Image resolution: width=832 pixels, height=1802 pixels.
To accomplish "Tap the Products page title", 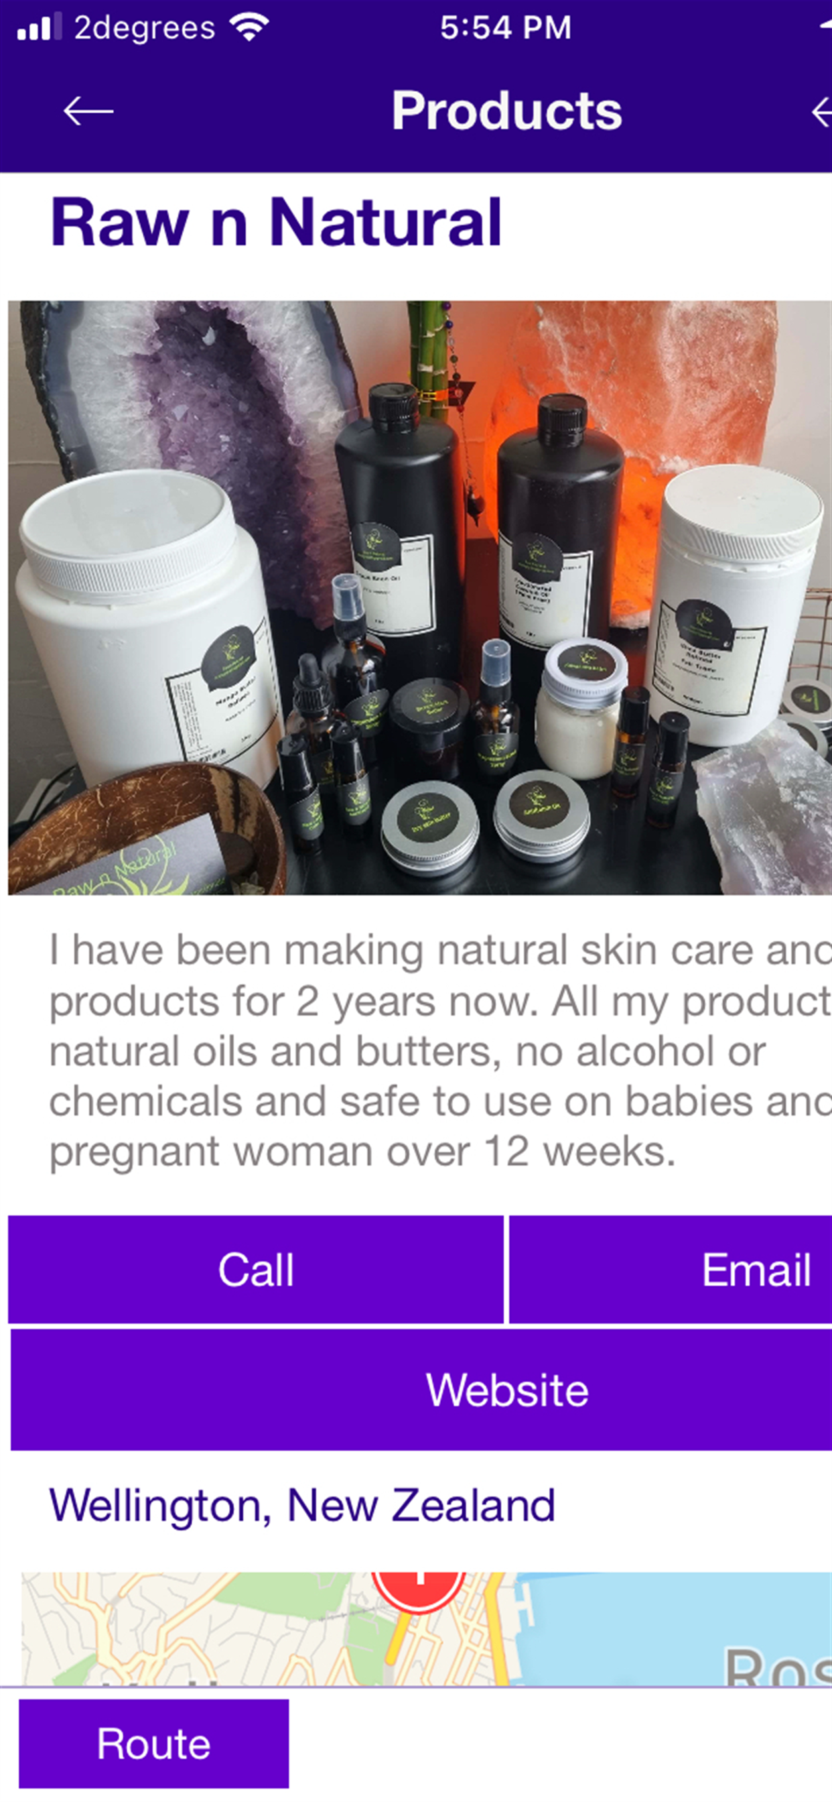I will [506, 111].
